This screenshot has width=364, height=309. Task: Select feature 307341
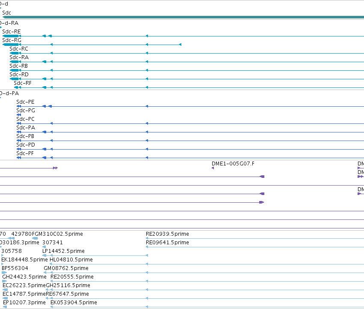coord(53,243)
